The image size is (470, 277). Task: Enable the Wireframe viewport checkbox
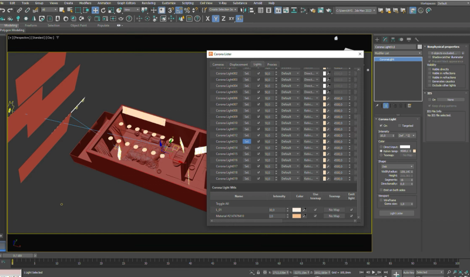click(381, 200)
